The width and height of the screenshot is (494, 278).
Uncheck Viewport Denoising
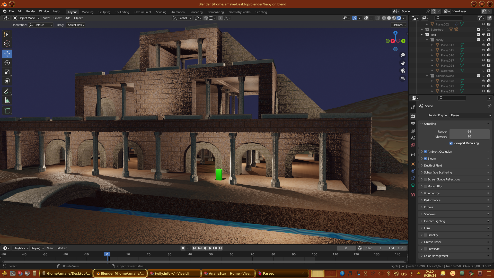[451, 143]
